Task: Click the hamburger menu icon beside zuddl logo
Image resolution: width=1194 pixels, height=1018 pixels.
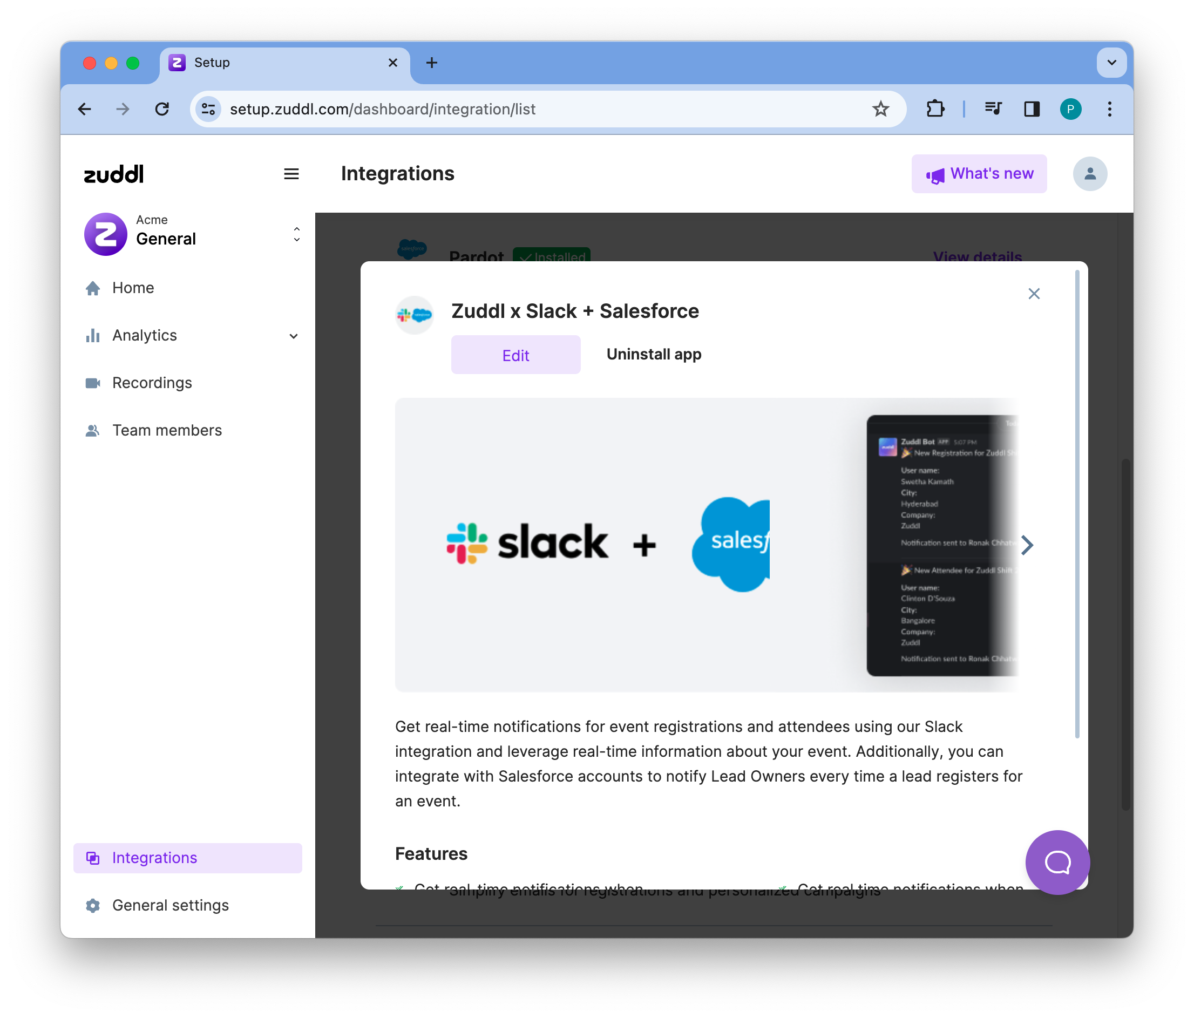Action: coord(291,174)
